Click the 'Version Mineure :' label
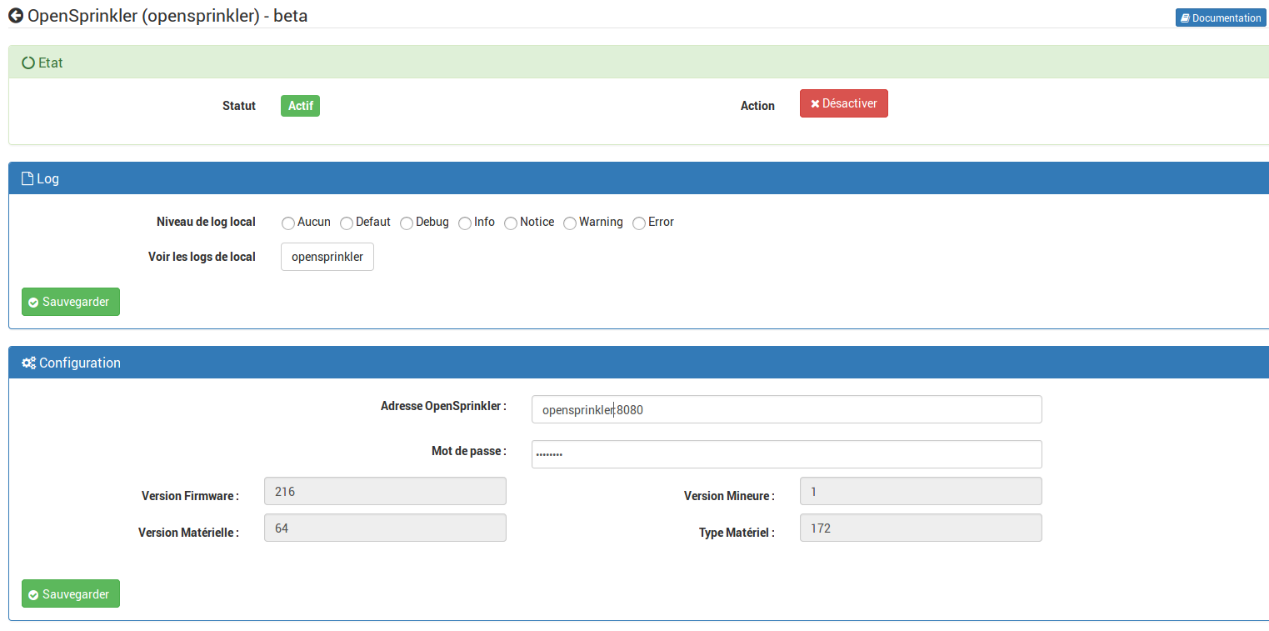 click(x=729, y=496)
